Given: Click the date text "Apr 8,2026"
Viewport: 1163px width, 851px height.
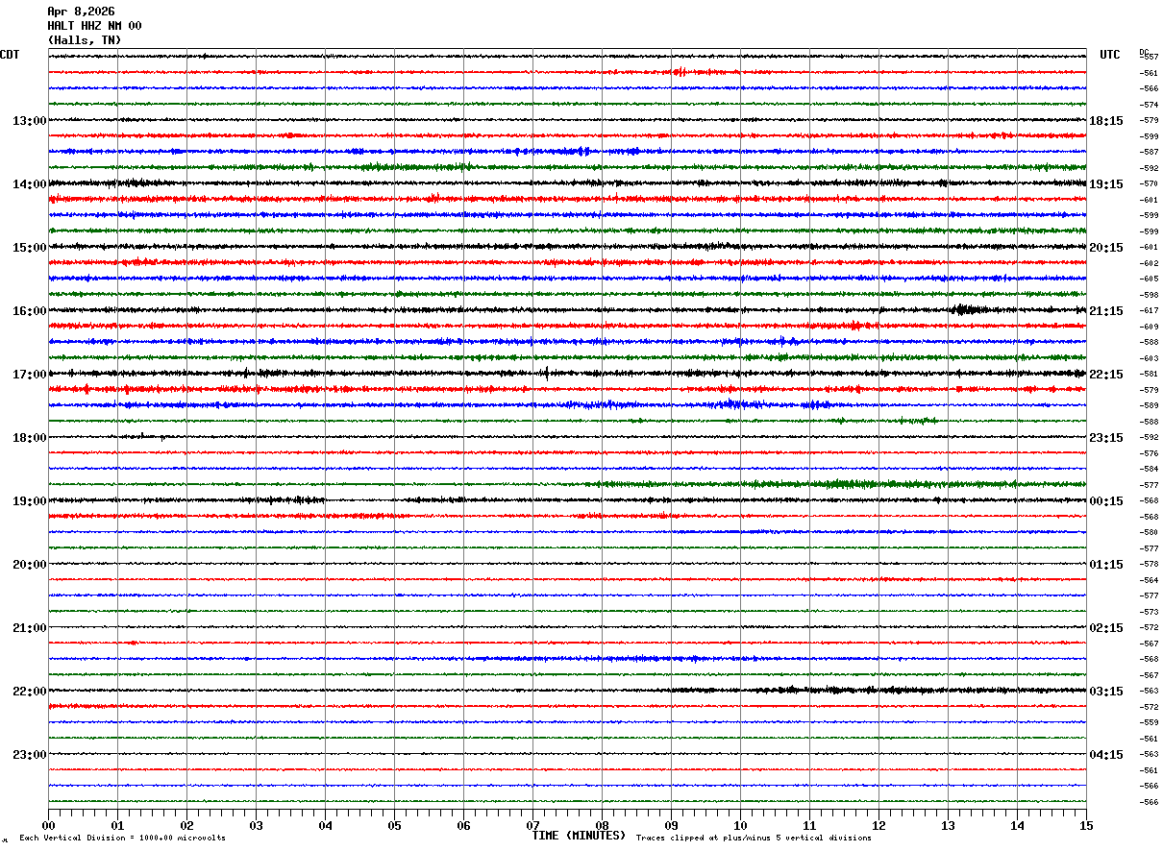Looking at the screenshot, I should [81, 12].
